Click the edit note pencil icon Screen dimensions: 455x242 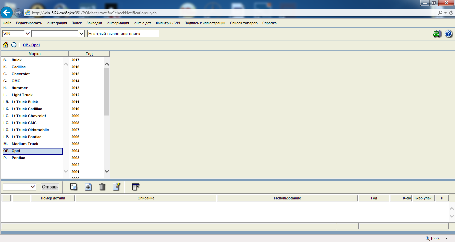116,187
